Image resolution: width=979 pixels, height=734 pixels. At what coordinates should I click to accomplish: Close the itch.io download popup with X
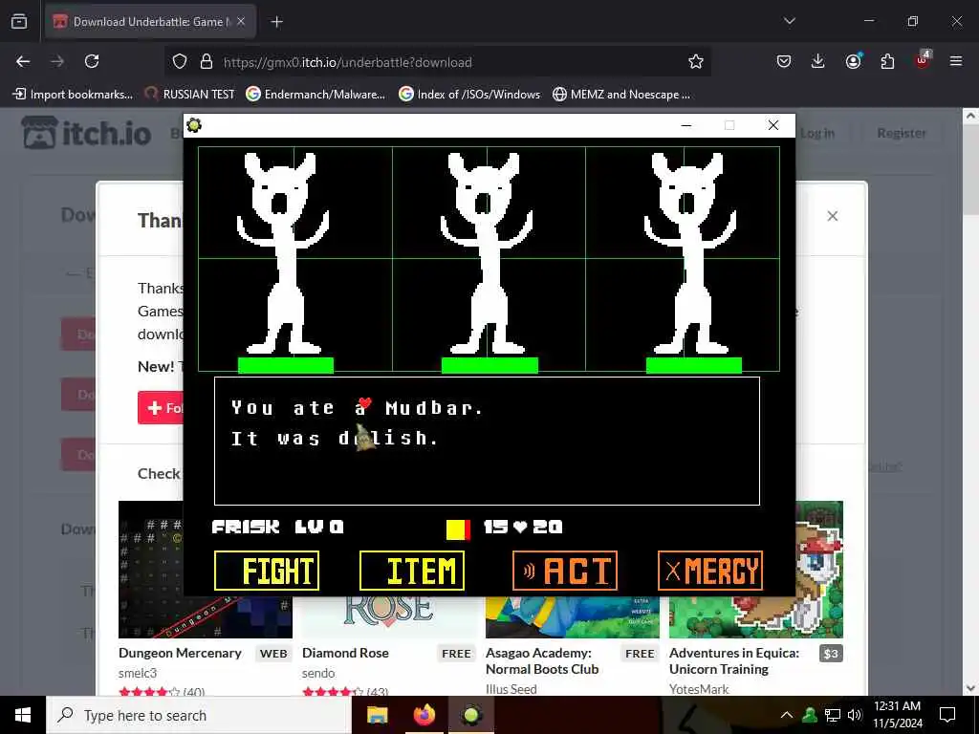[x=833, y=216]
